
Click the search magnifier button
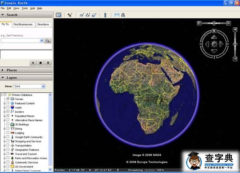pos(47,40)
